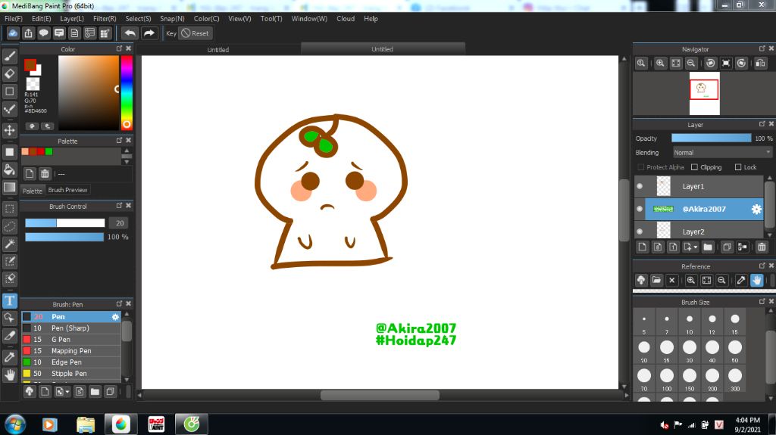Select the rectangular Select tool
This screenshot has height=435, width=776.
click(x=9, y=209)
